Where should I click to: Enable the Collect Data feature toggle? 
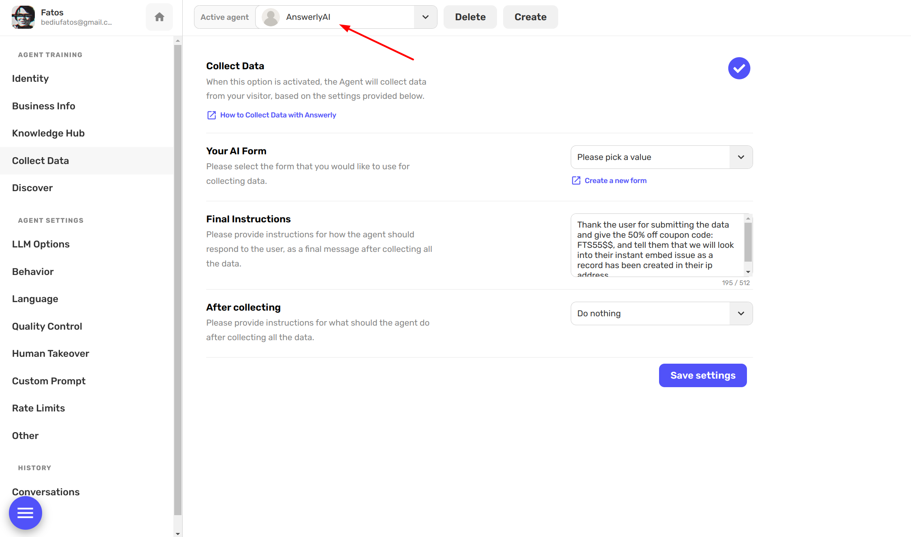[x=738, y=68]
